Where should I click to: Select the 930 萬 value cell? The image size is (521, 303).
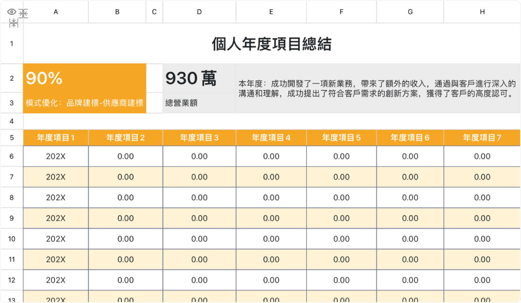click(x=199, y=78)
